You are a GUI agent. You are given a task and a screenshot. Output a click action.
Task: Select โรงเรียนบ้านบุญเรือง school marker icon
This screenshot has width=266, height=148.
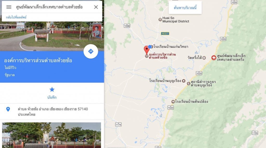click(x=184, y=81)
